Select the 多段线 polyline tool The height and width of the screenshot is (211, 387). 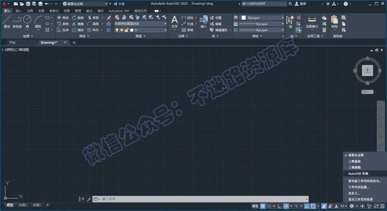click(17, 21)
